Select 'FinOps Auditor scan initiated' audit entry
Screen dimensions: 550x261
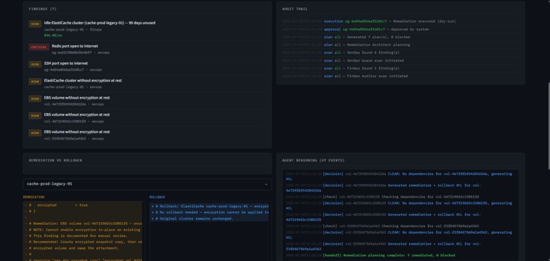(401, 76)
